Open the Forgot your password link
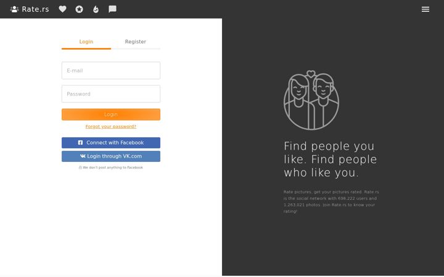Image resolution: width=444 pixels, height=277 pixels. tap(111, 126)
